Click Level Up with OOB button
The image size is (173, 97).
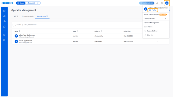pyautogui.click(x=147, y=3)
